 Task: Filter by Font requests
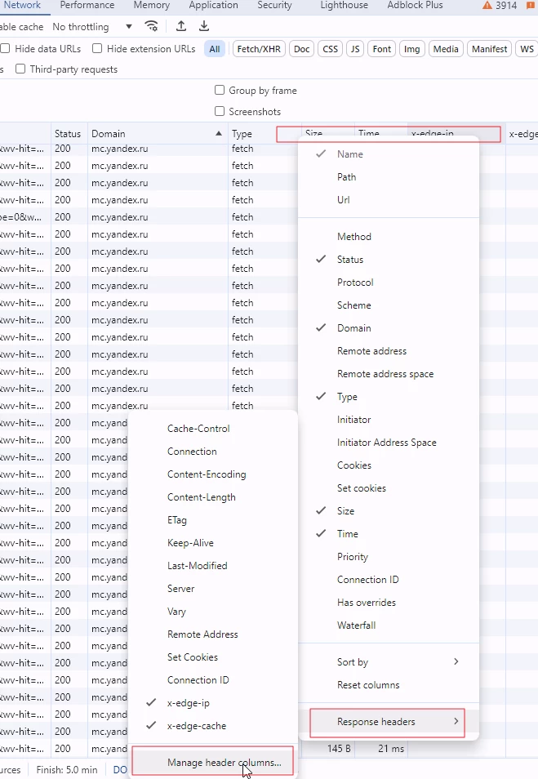point(381,49)
